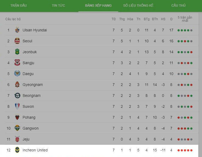Click the Seoul club crest icon
Image resolution: width=202 pixels, height=157 pixels.
pos(17,41)
